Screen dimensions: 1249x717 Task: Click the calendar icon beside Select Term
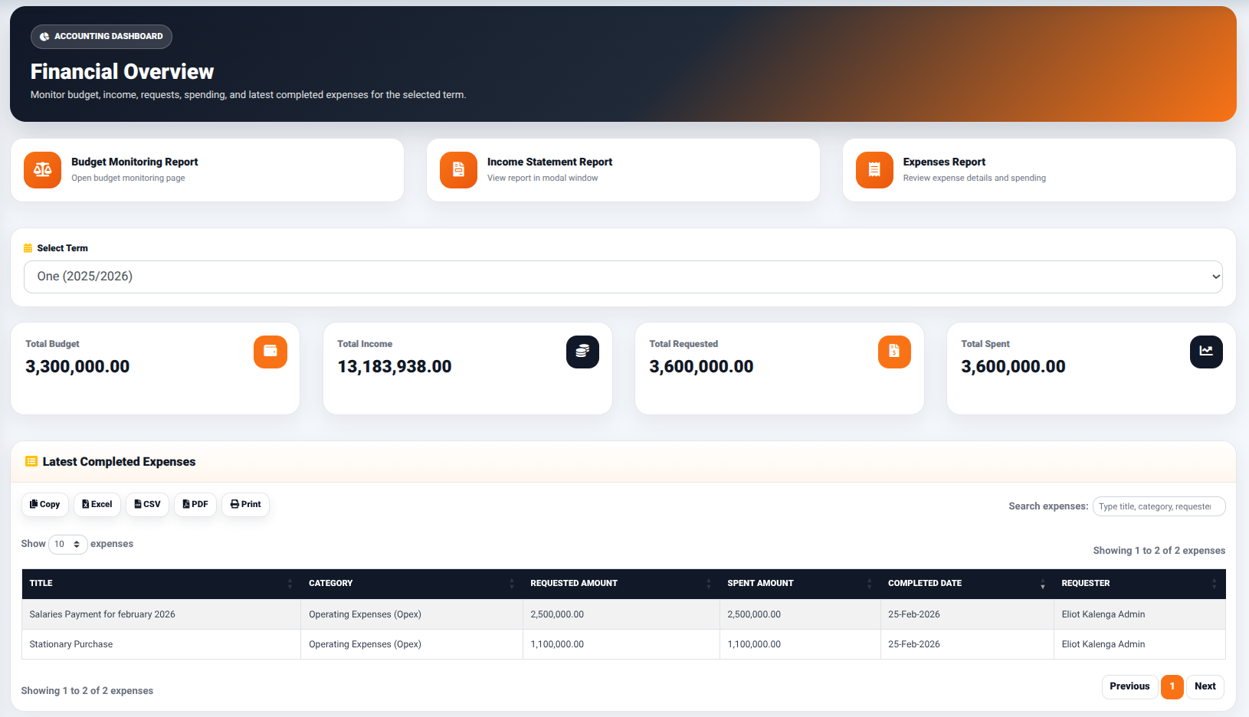[28, 248]
